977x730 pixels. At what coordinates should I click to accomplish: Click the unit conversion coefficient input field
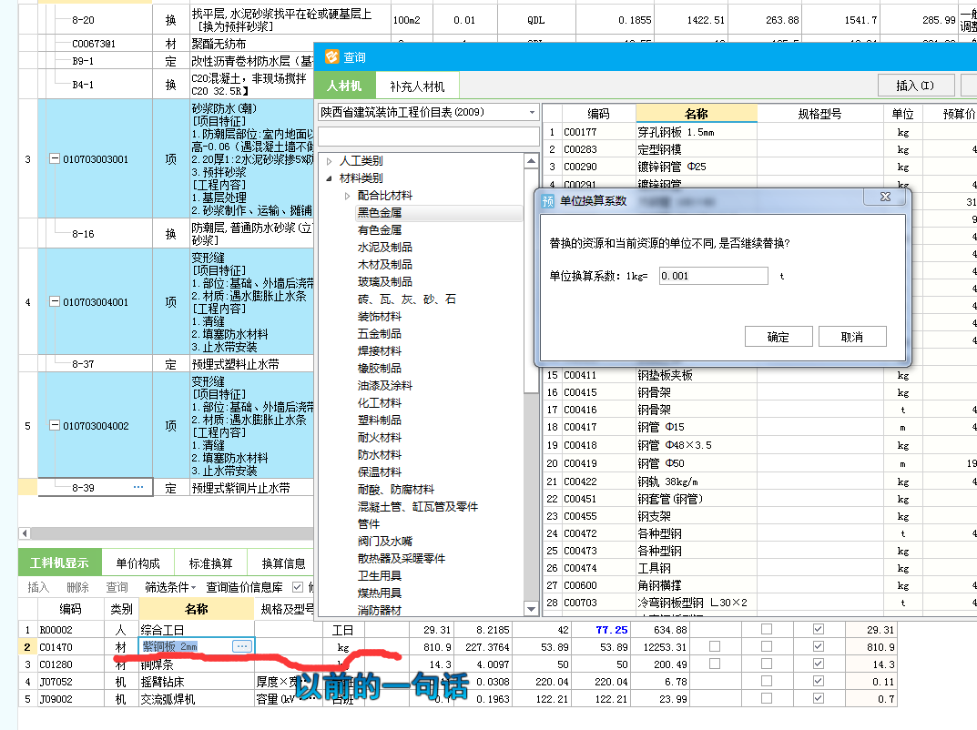pos(714,276)
